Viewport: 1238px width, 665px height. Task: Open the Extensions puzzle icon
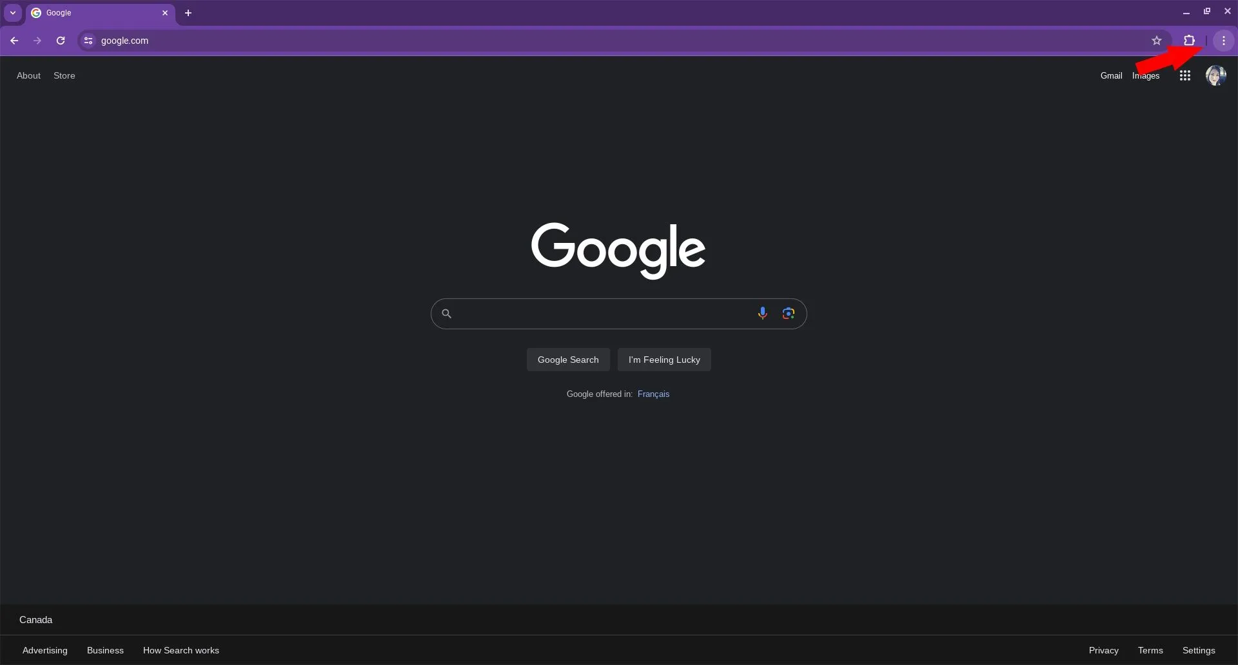[x=1189, y=41]
